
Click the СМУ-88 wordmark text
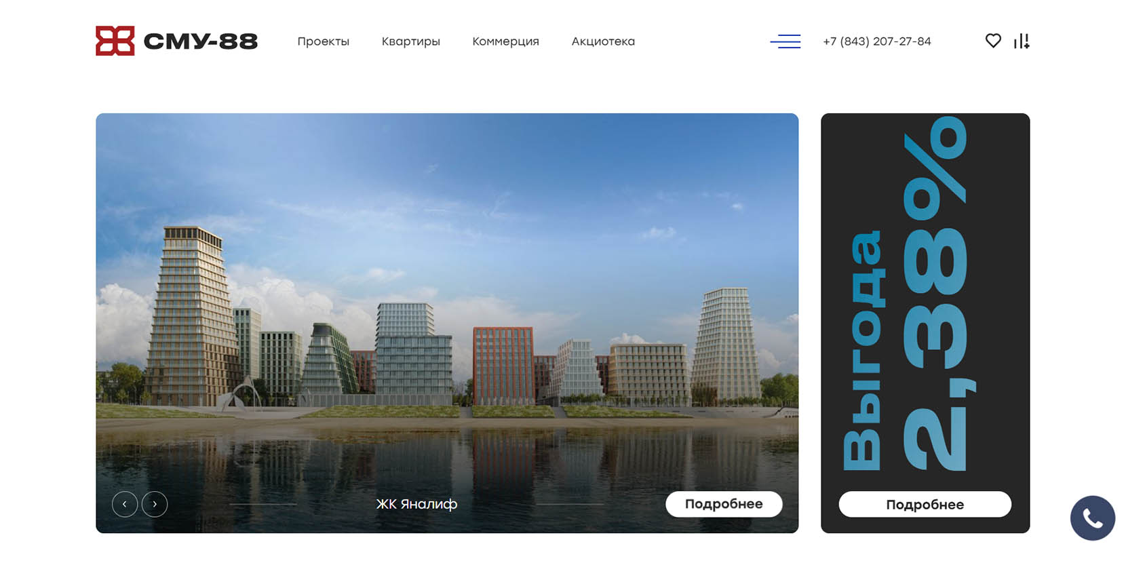(201, 41)
